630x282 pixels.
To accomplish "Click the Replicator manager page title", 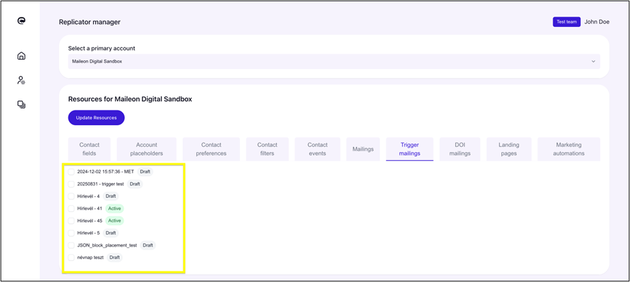I will tap(90, 22).
